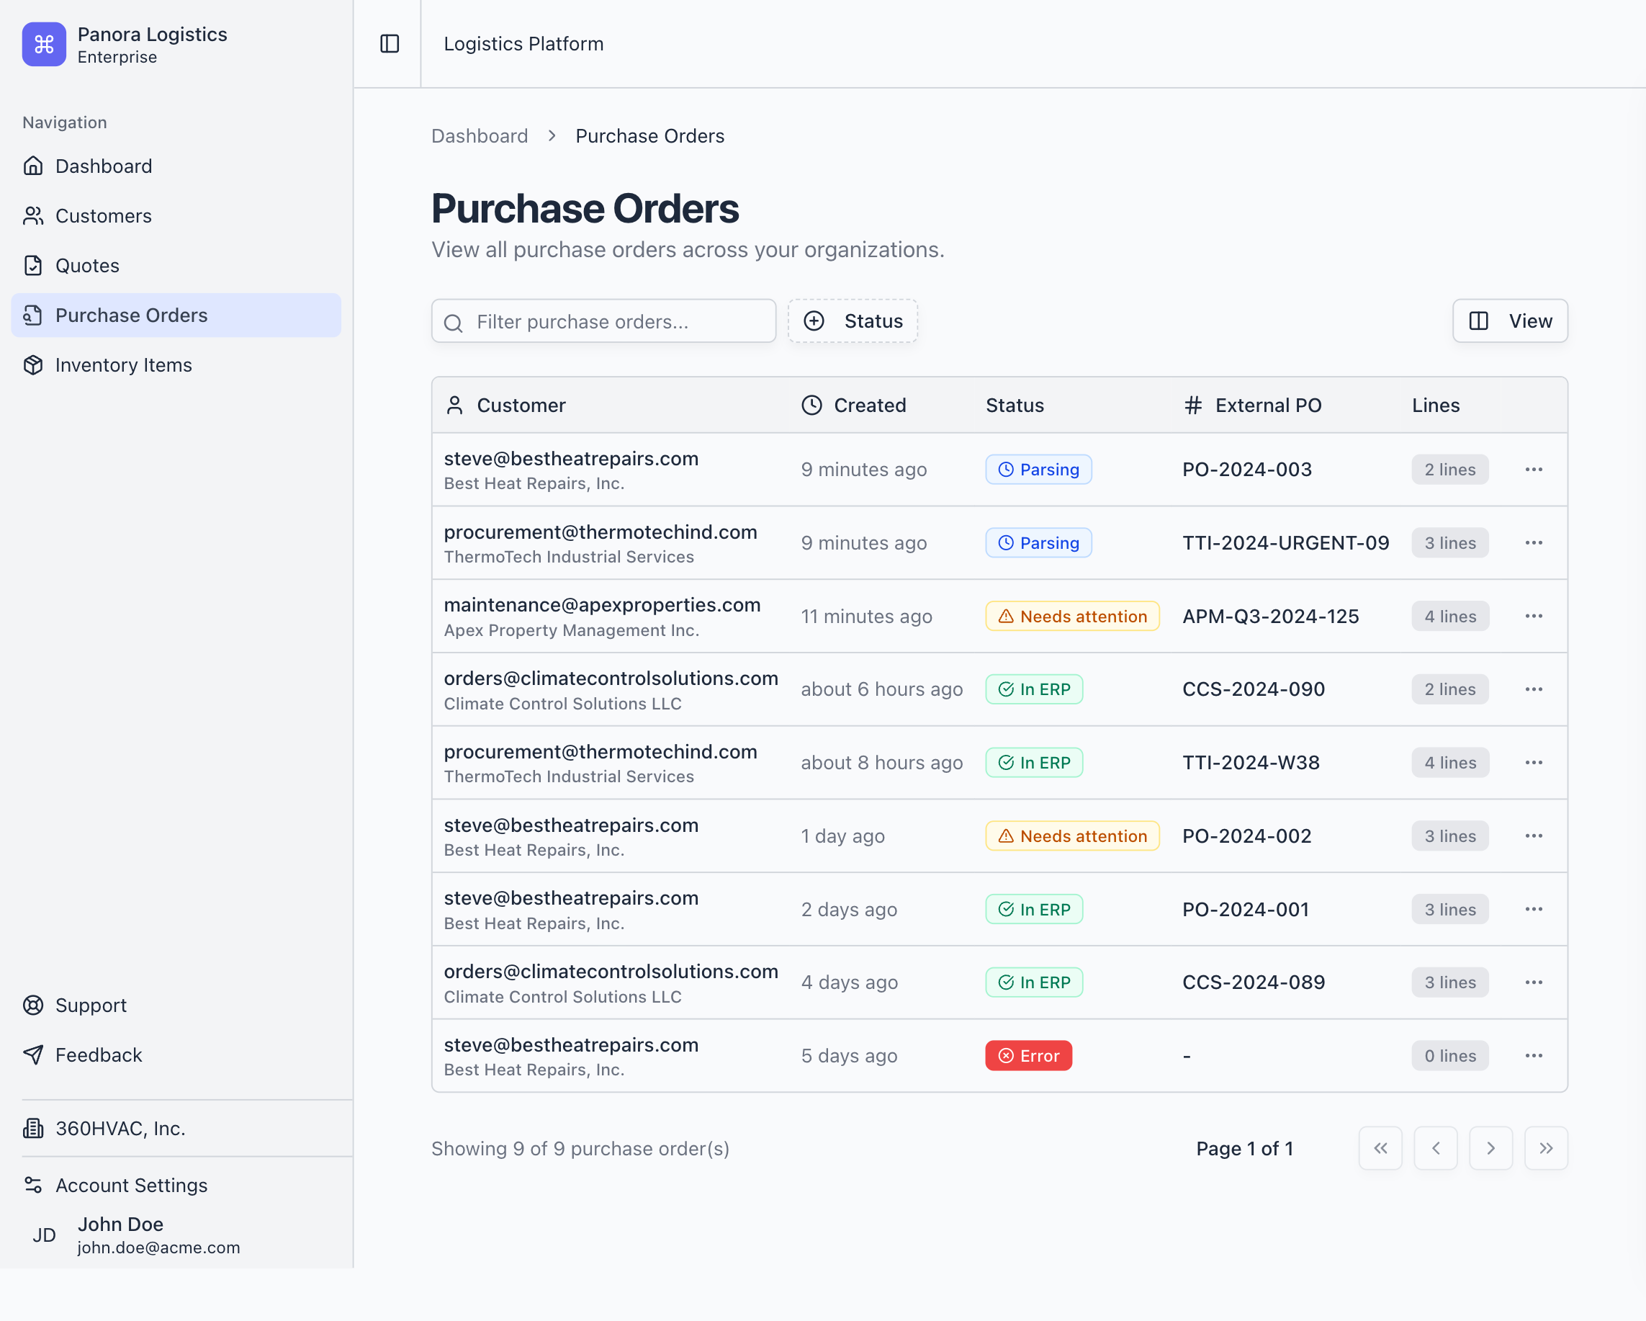Open three-dot menu for Error row

[x=1533, y=1055]
